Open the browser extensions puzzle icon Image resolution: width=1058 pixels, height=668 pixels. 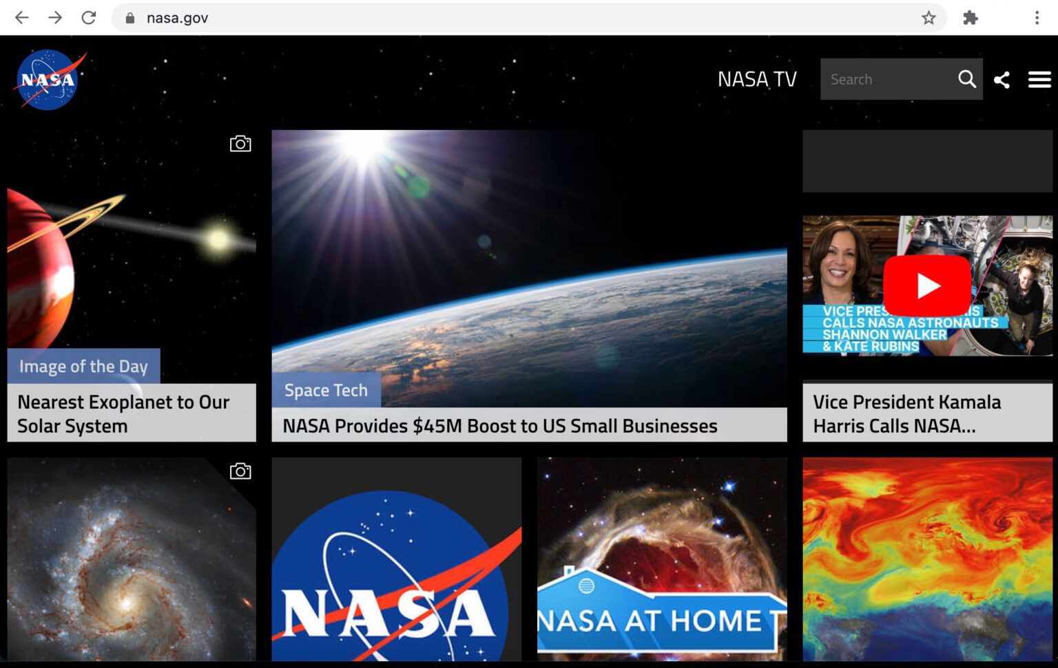[970, 18]
